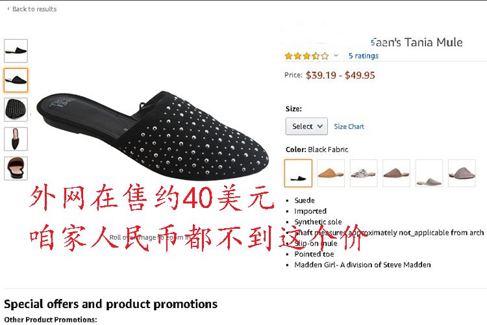Choose the light grey mule swatch
Screen dimensions: 487x325
tap(429, 174)
